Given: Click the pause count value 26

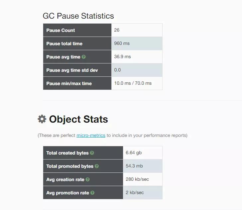Looking at the screenshot, I should click(x=117, y=30).
